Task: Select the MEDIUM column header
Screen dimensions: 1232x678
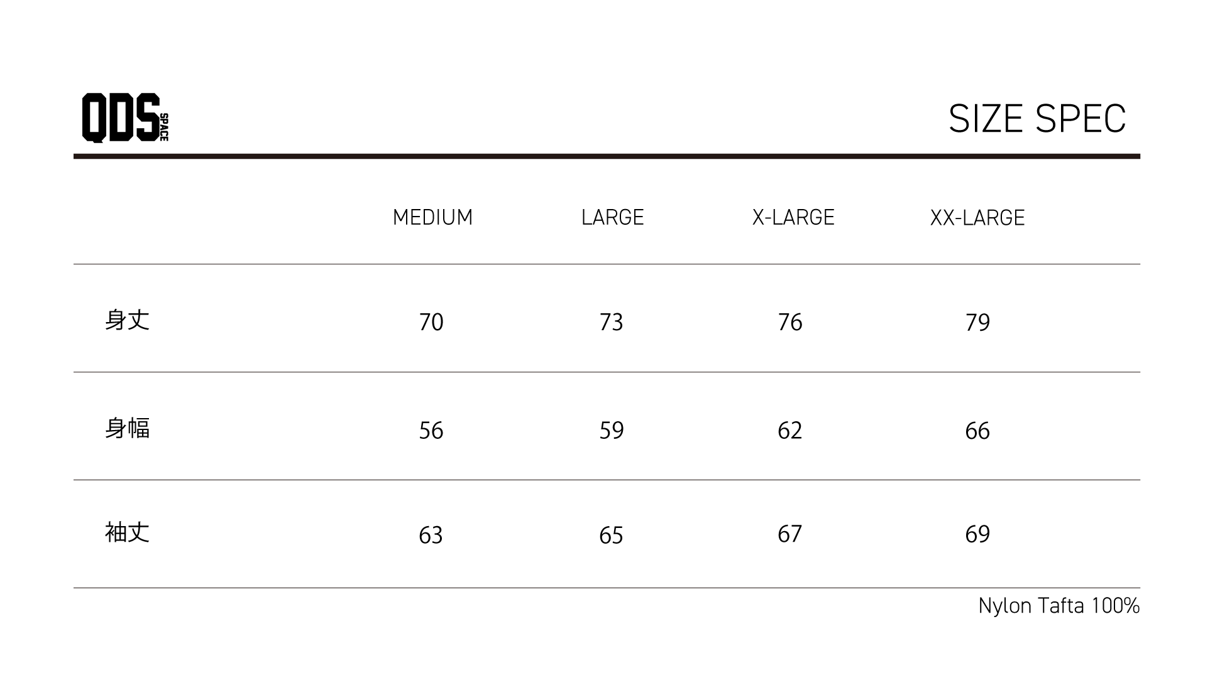Action: (432, 217)
